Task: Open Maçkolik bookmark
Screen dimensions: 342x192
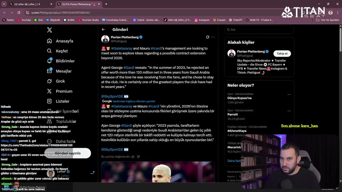Action: [x=53, y=20]
